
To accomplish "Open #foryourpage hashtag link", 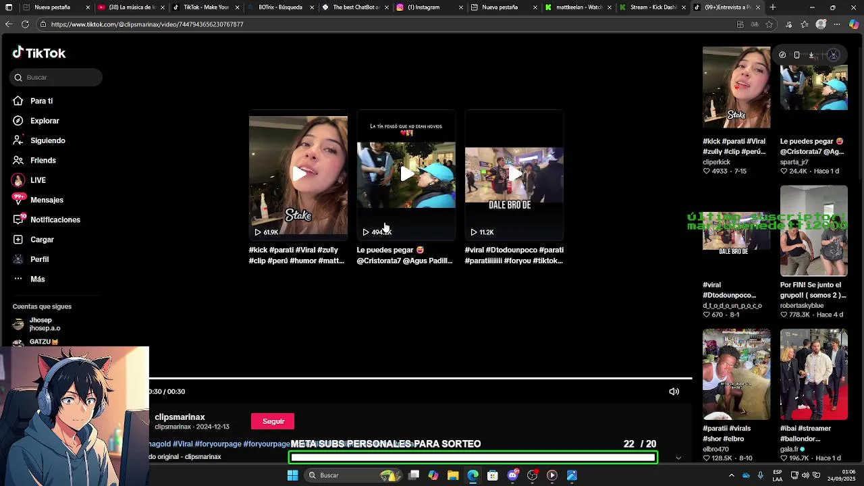I will coord(218,444).
